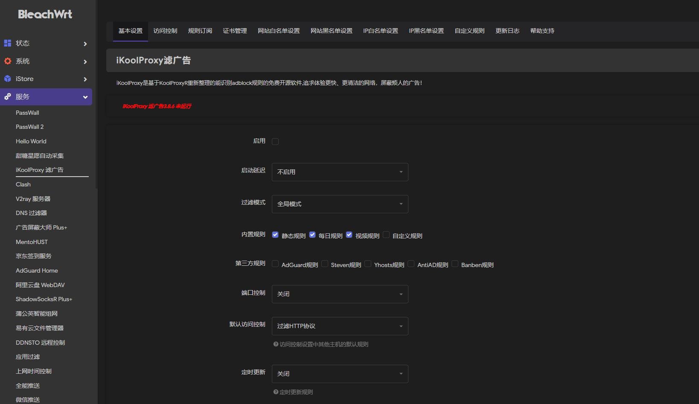Open PassWall from the sidebar

(27, 112)
